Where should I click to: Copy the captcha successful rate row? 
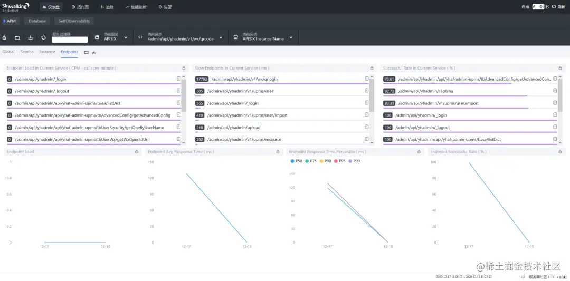555,91
